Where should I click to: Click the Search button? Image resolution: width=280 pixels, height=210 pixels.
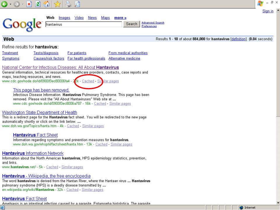[132, 24]
